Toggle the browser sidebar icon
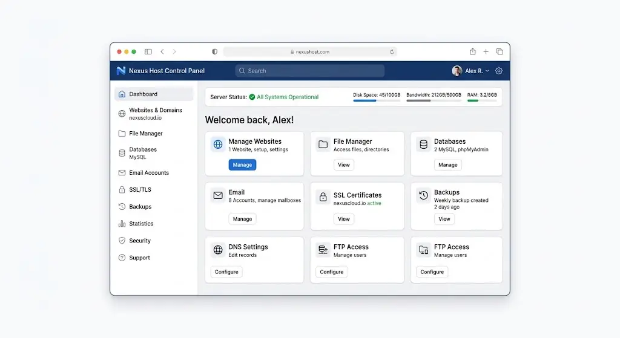The width and height of the screenshot is (620, 338). tap(148, 52)
